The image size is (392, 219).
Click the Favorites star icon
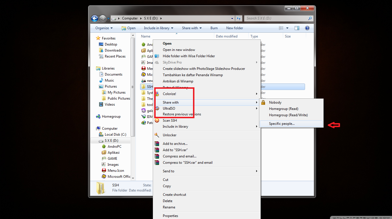coord(98,38)
